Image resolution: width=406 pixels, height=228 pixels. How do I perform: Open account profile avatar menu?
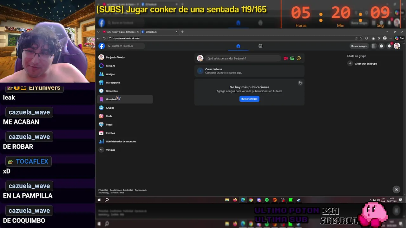[x=397, y=46]
